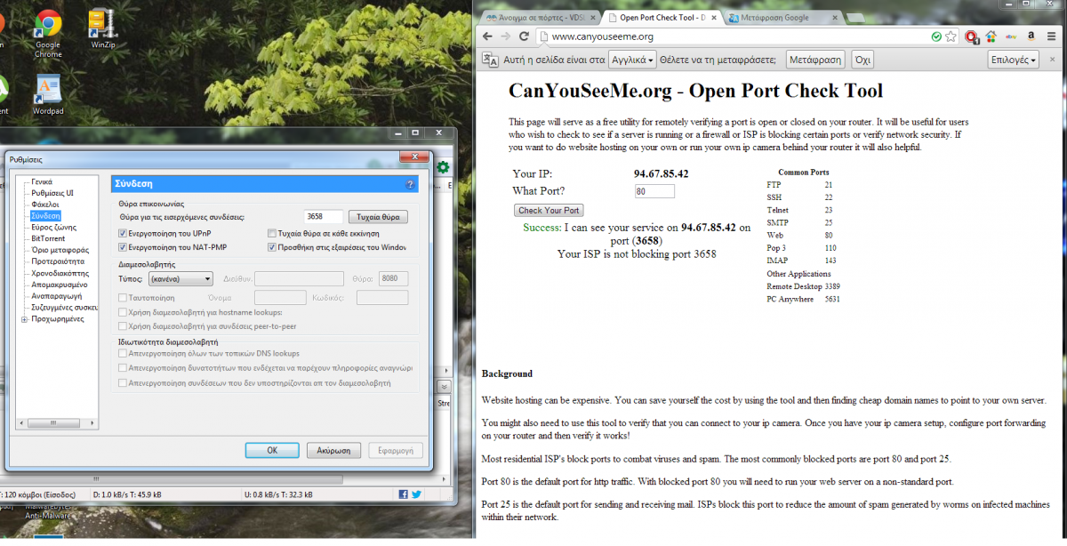
Task: Click left arrow of settings tree scrollbar
Action: (x=21, y=422)
